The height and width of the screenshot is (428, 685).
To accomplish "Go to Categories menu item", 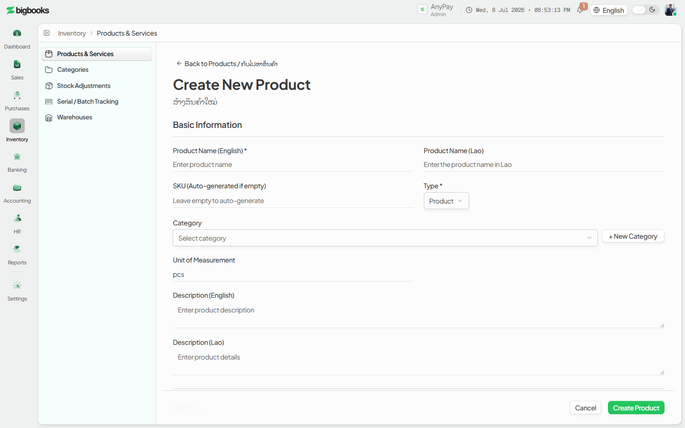I will click(97, 69).
